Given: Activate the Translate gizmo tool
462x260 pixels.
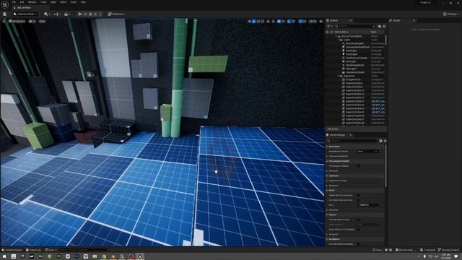Looking at the screenshot, I should pos(253,21).
